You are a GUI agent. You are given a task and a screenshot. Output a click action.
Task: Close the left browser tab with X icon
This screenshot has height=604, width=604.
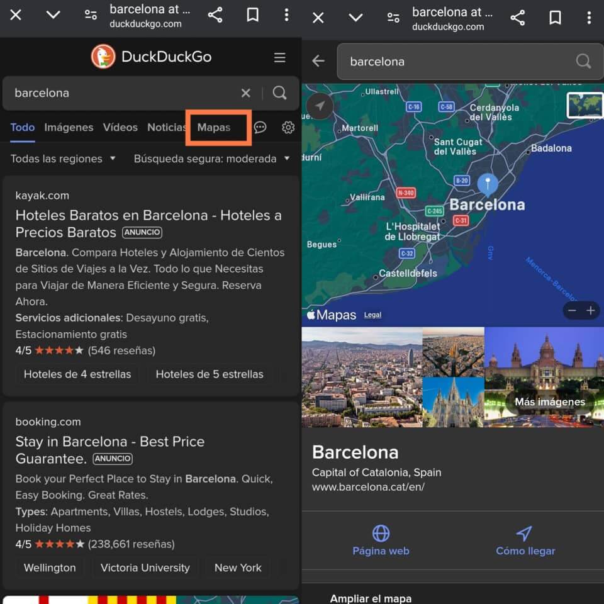pyautogui.click(x=16, y=15)
